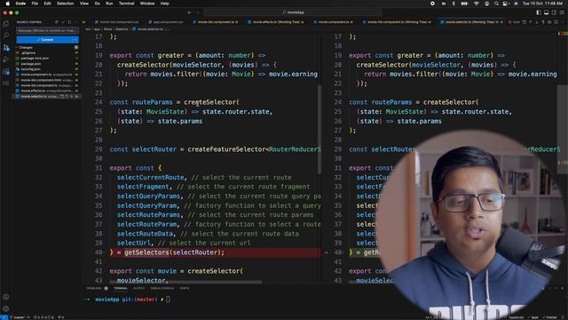Open the Run menu
568x320 pixels.
pos(109,4)
